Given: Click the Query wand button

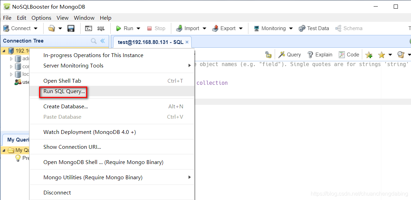Looking at the screenshot, I should point(289,55).
